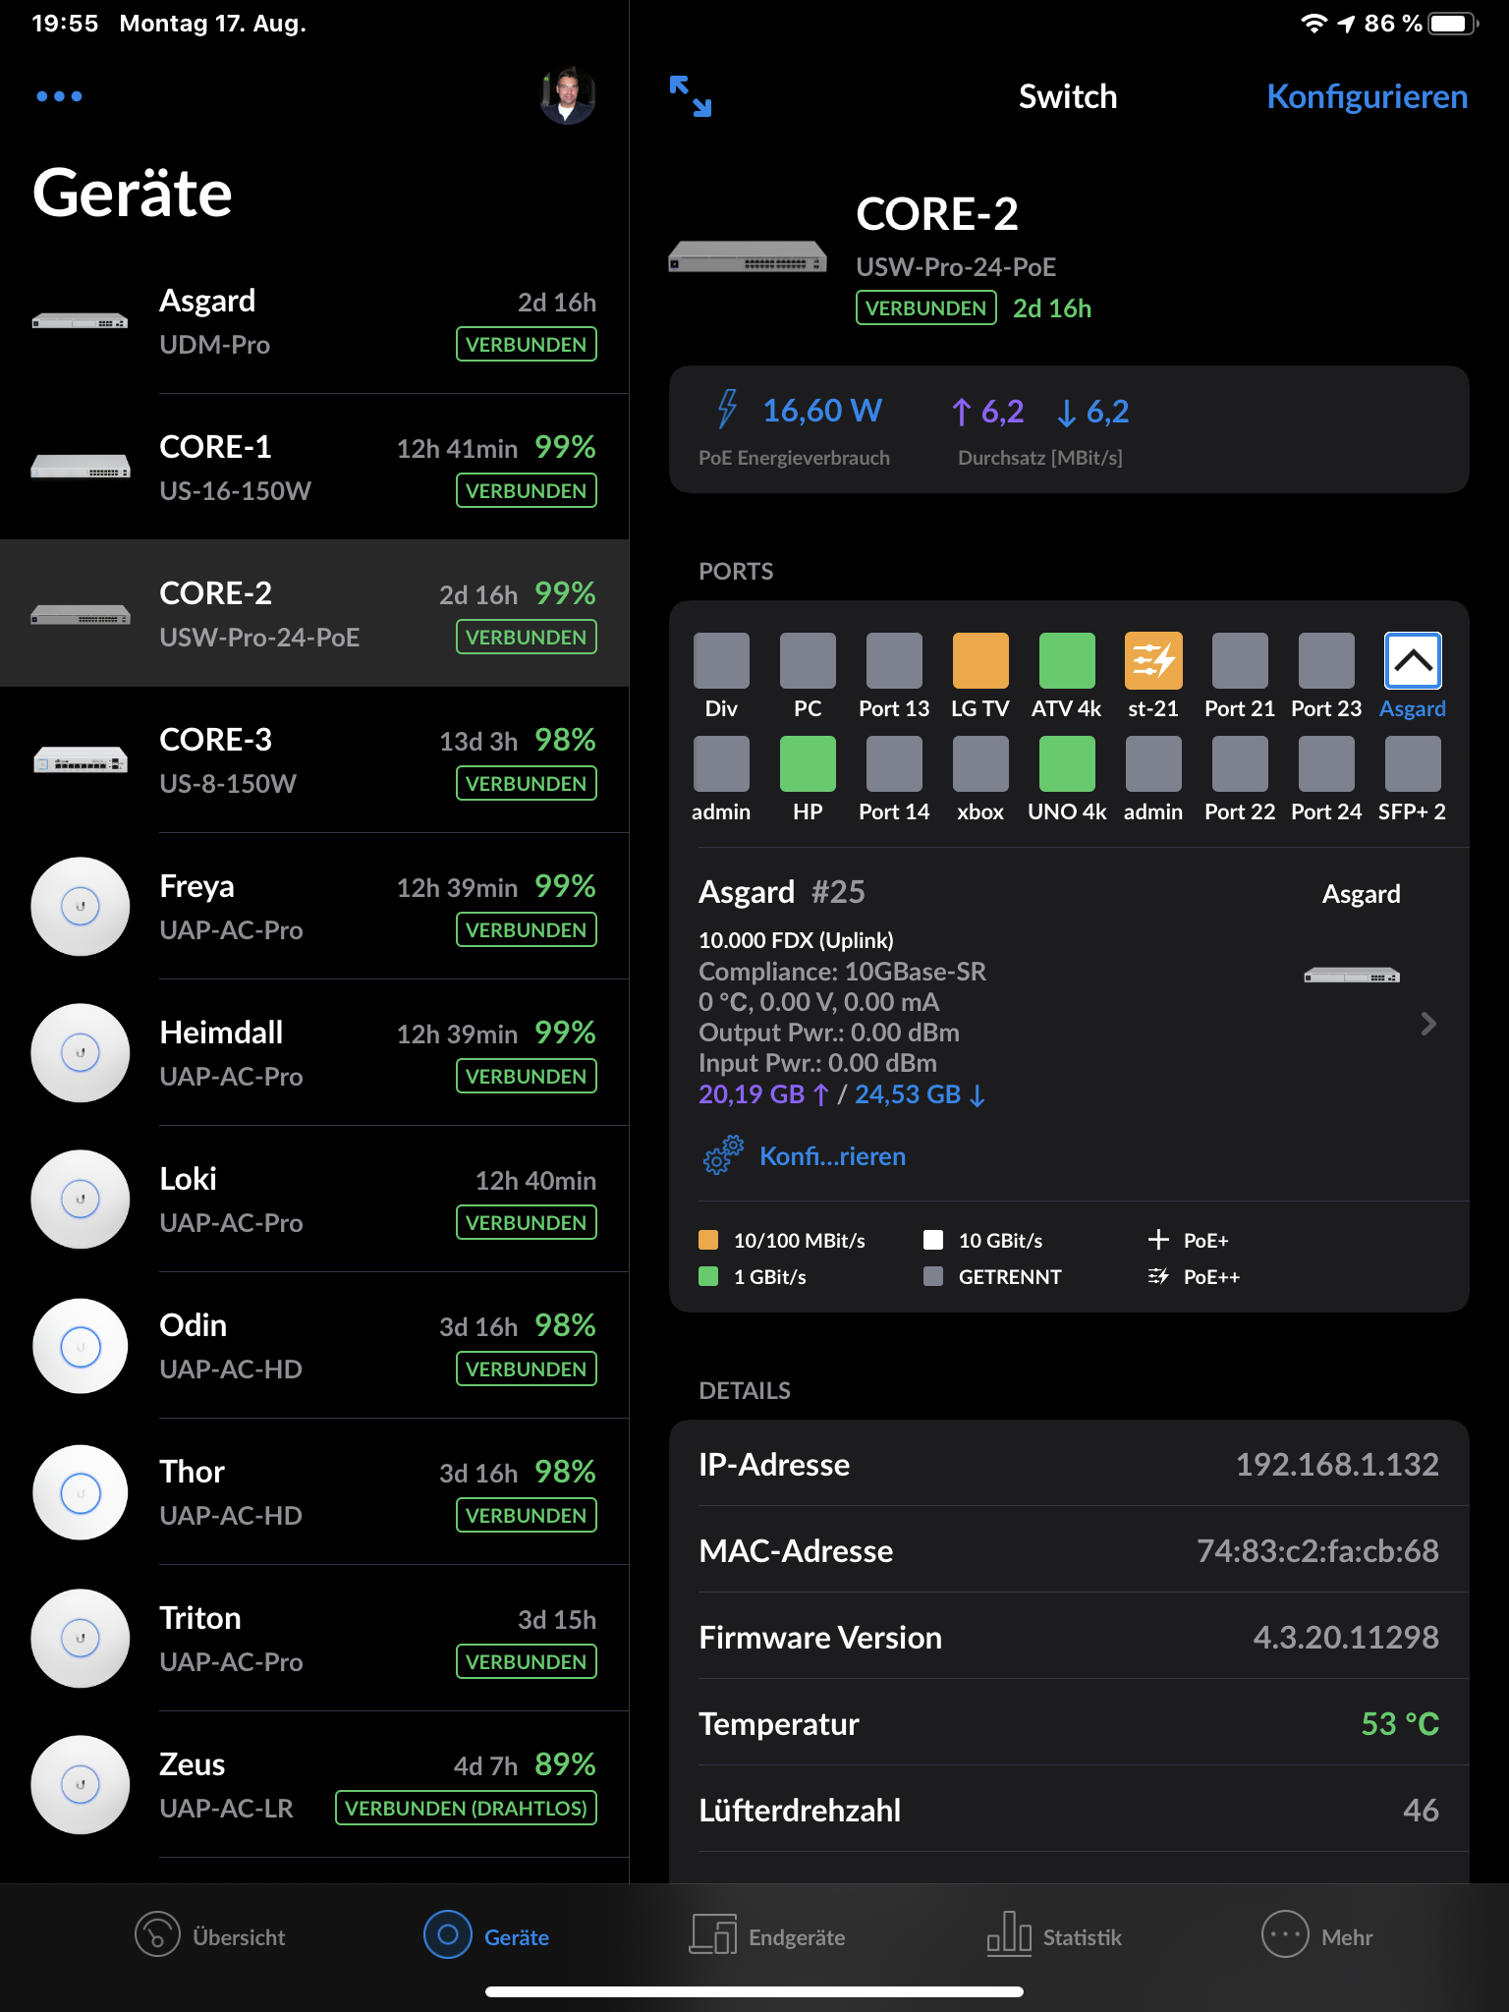Tap the Konfi...rieren port link
Viewport: 1509px width, 2012px height.
tap(832, 1155)
